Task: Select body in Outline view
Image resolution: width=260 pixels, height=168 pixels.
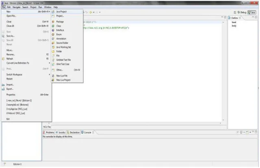Action: click(x=234, y=26)
